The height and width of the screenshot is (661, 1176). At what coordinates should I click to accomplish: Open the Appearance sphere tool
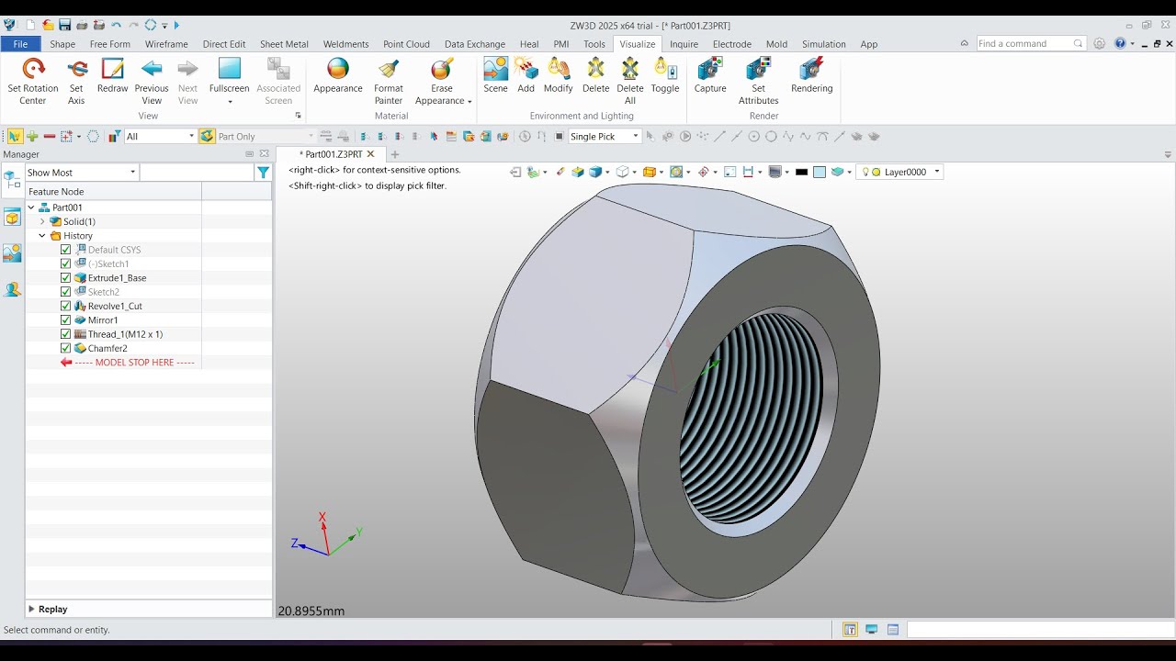pos(338,75)
